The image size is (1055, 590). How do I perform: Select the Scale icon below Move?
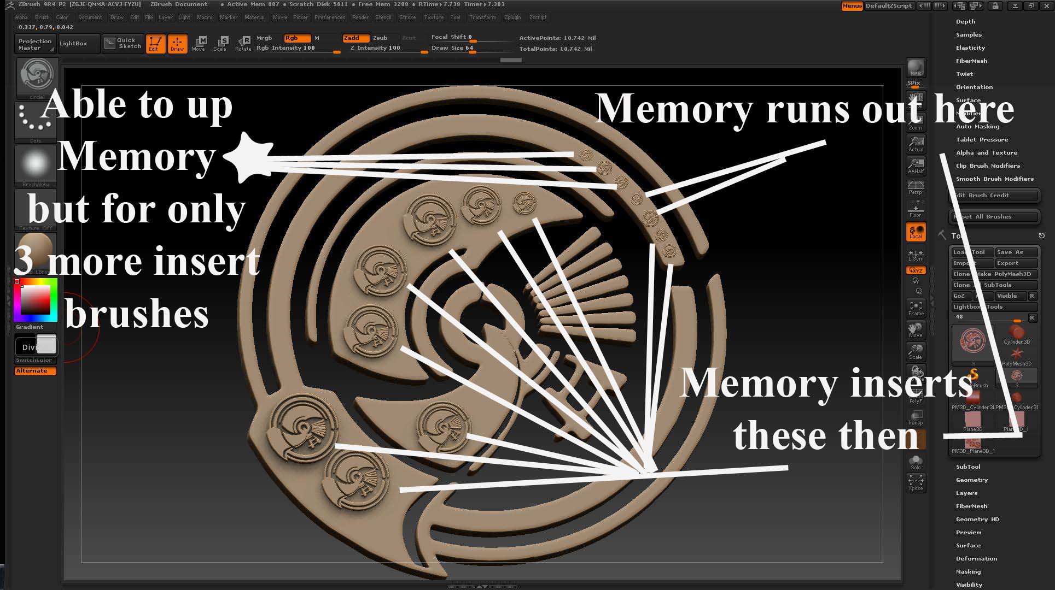pyautogui.click(x=916, y=352)
